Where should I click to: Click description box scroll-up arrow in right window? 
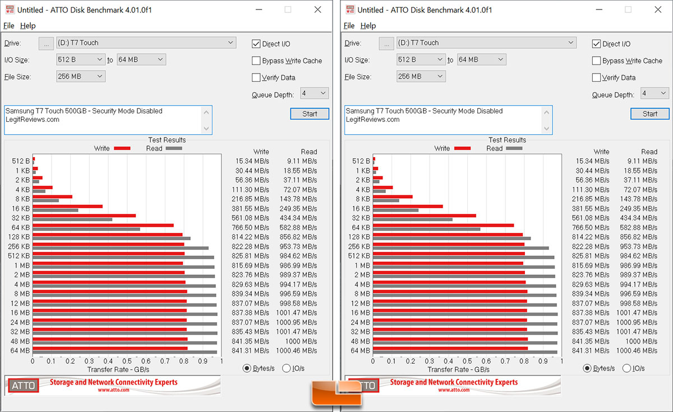click(547, 111)
